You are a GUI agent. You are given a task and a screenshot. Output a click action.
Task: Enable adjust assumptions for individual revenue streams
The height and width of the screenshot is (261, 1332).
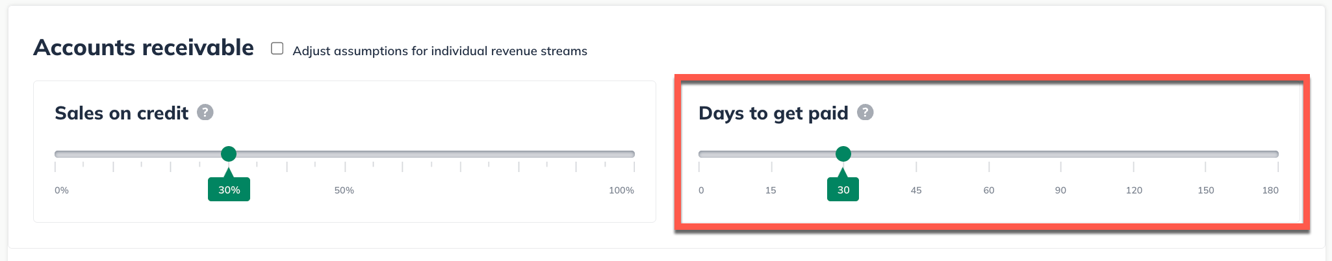(277, 49)
